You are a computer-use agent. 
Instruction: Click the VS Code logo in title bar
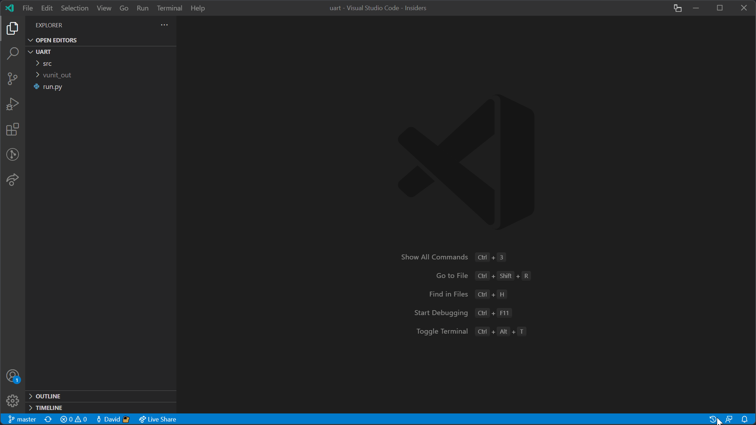[x=10, y=8]
